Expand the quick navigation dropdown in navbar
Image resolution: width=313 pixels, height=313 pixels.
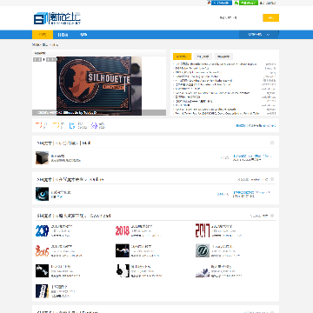tap(259, 35)
